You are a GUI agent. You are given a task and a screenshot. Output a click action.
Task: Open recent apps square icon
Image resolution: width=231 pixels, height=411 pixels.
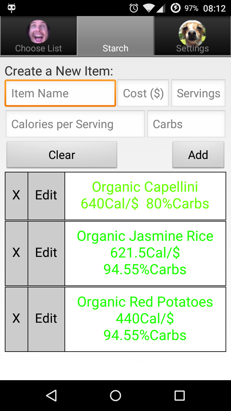point(180,396)
